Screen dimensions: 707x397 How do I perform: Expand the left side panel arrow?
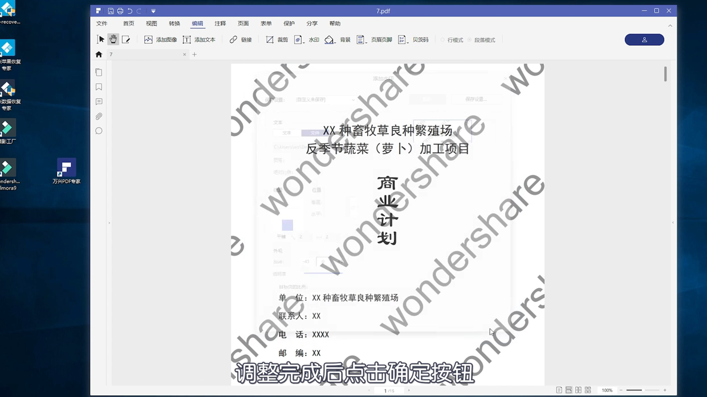pyautogui.click(x=109, y=223)
